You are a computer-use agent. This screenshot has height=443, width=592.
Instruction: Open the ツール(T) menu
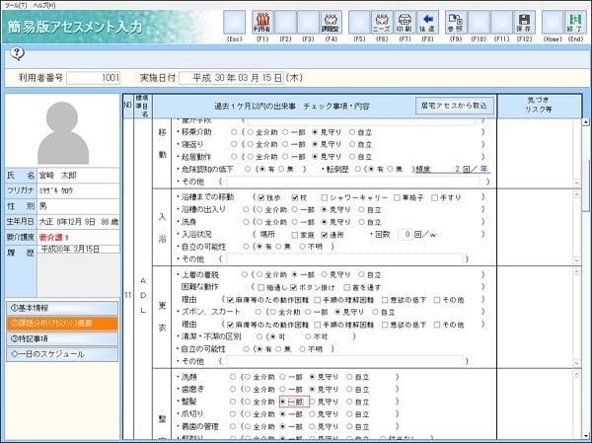tap(16, 5)
